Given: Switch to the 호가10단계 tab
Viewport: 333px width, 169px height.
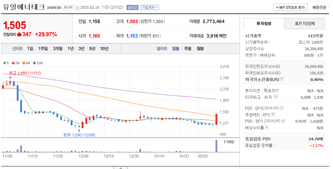Looking at the screenshot, I should (x=305, y=24).
